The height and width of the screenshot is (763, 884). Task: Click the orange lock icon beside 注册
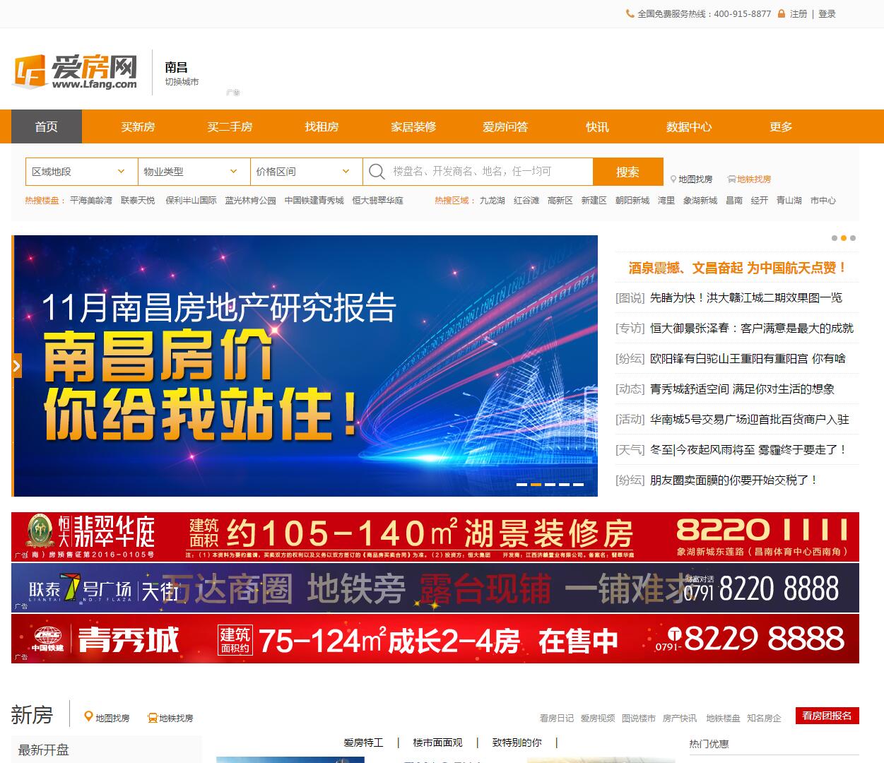[x=781, y=13]
